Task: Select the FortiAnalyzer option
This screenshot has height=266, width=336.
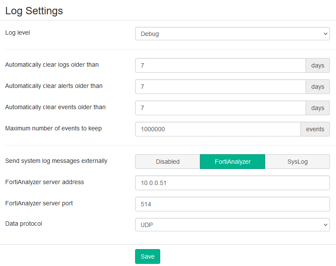Action: tap(233, 162)
